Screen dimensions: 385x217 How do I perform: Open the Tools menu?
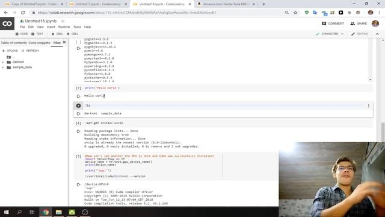[x=77, y=27]
